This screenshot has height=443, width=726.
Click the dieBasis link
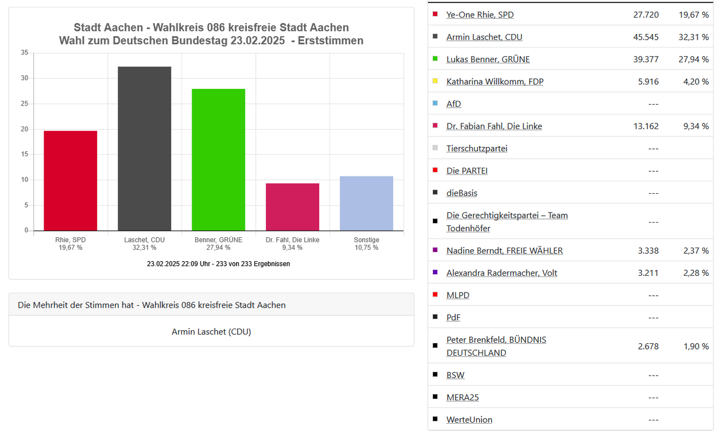pos(462,193)
